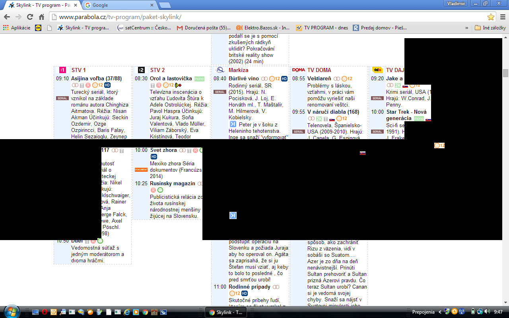This screenshot has width=509, height=318.
Task: Launch Google Chrome from the quick launch
Action: tap(145, 312)
